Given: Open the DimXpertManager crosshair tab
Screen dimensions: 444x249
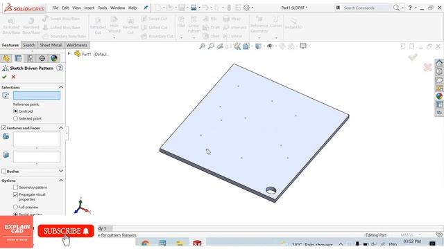Looking at the screenshot, I should tap(42, 58).
